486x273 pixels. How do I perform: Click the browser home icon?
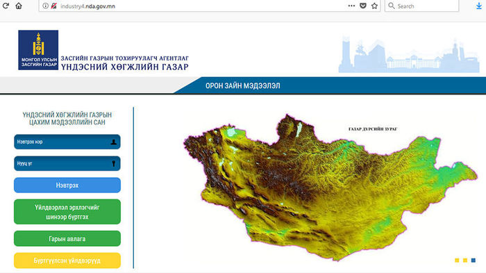[x=19, y=6]
